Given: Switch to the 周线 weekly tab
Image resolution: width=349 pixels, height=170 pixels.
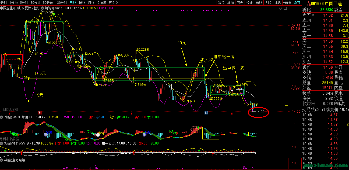Looking at the screenshot, I should coord(82,3).
